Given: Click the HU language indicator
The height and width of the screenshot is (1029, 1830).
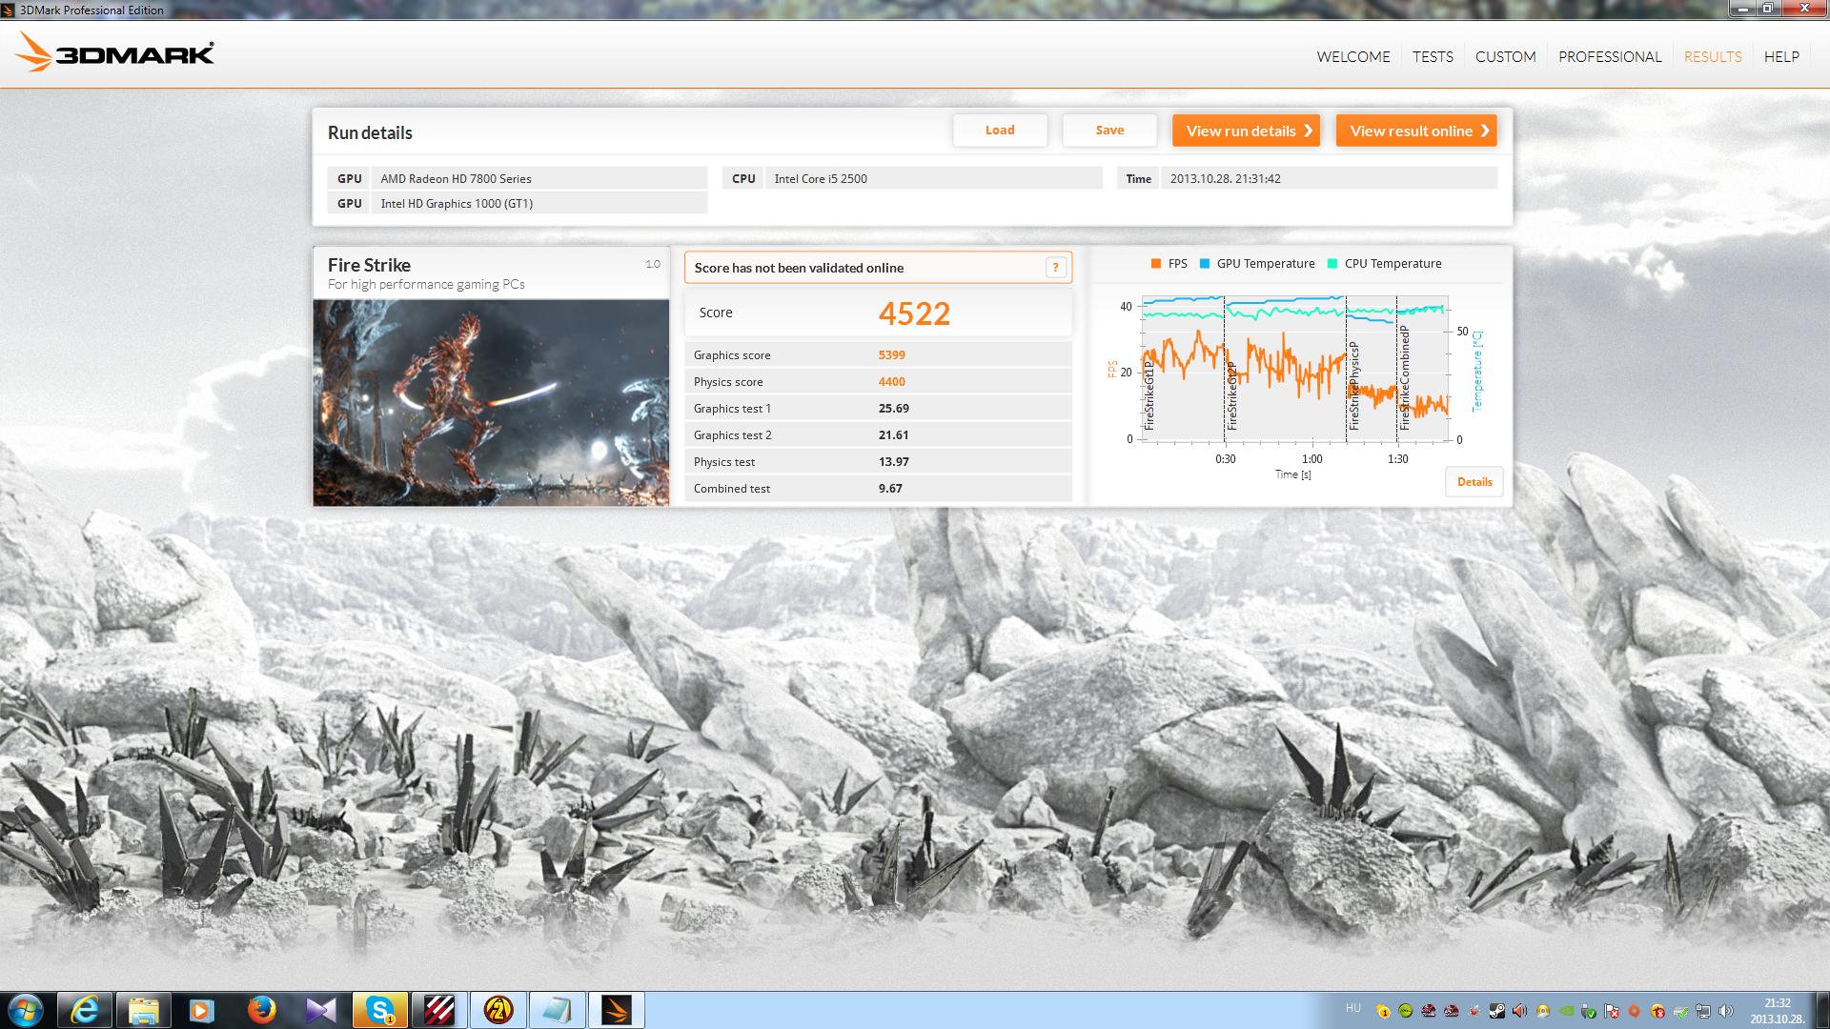Looking at the screenshot, I should 1353,1008.
